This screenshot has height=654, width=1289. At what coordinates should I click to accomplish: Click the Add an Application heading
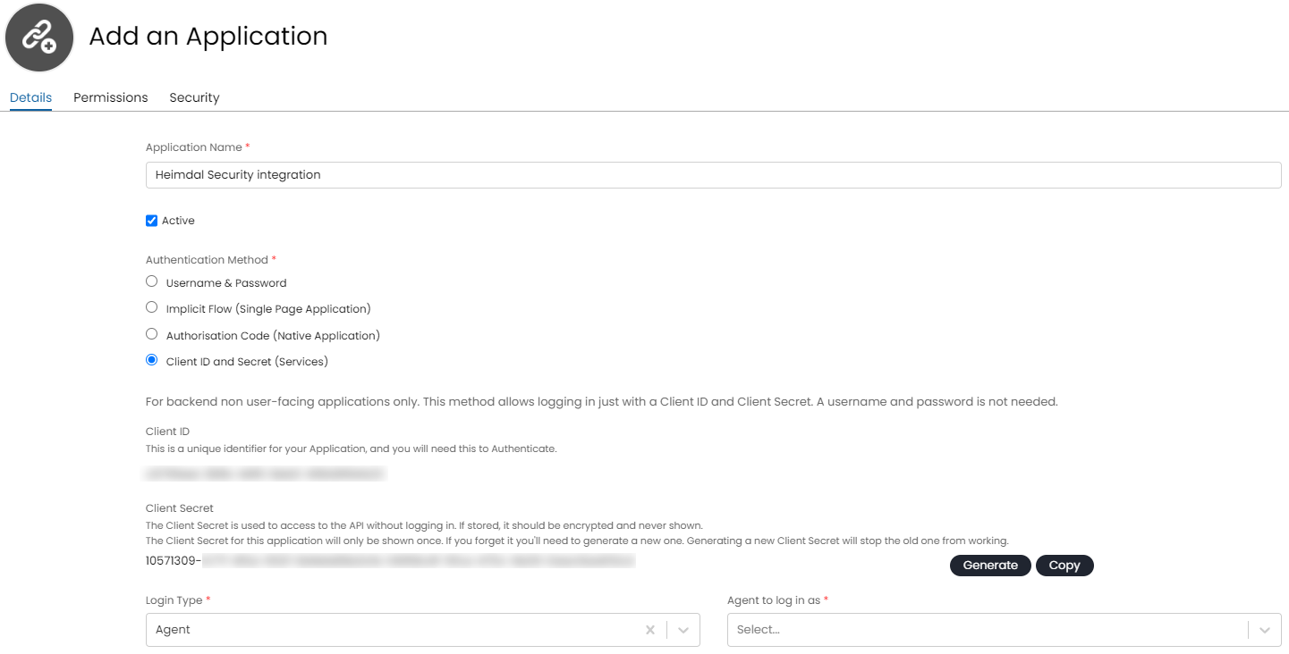(208, 37)
